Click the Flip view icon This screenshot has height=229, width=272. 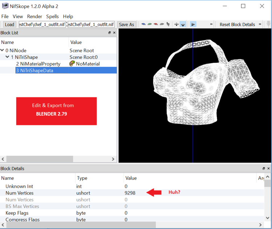pyautogui.click(x=176, y=24)
